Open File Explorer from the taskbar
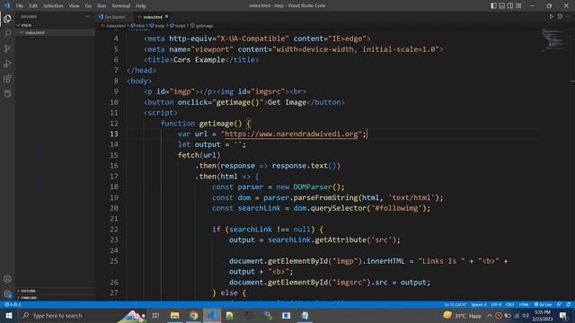Image resolution: width=575 pixels, height=323 pixels. (174, 315)
